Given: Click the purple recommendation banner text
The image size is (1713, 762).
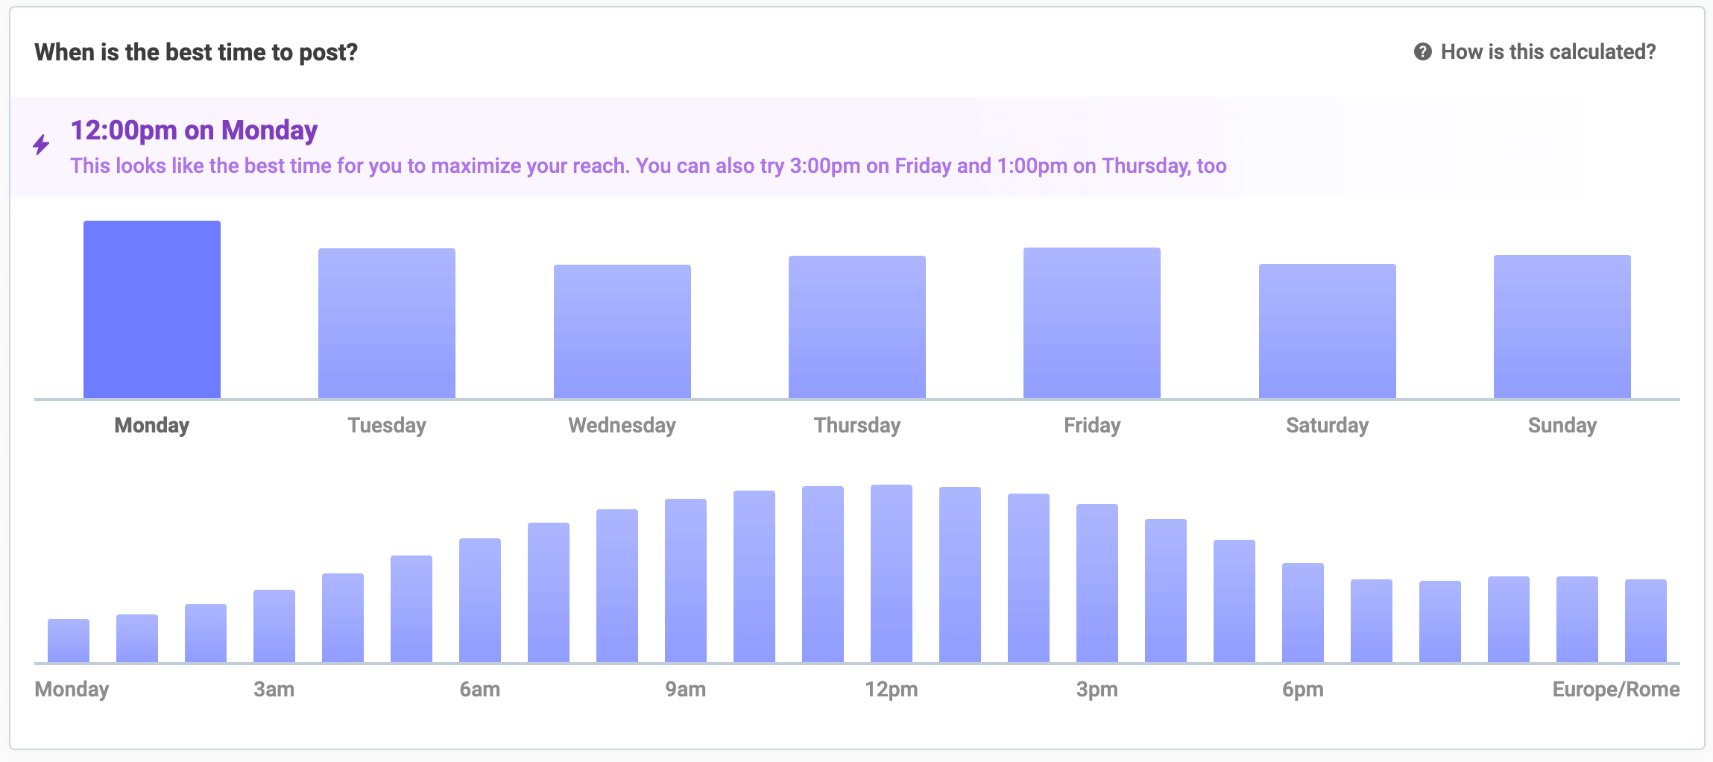Looking at the screenshot, I should point(649,166).
